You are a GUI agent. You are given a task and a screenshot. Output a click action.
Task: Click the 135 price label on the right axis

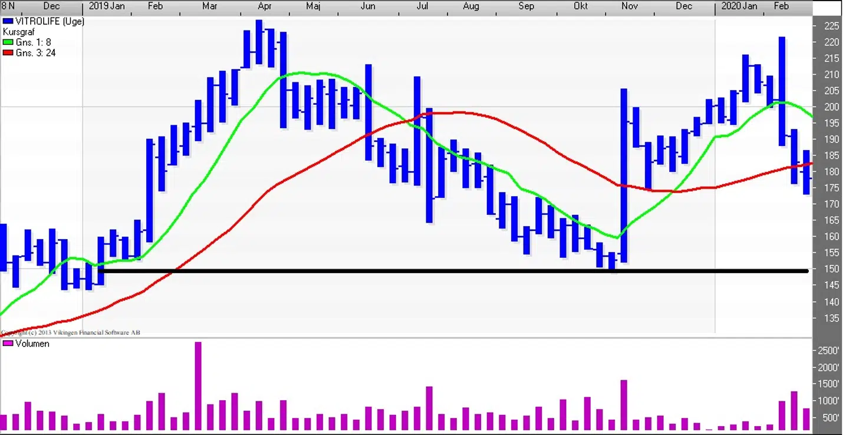pyautogui.click(x=832, y=318)
